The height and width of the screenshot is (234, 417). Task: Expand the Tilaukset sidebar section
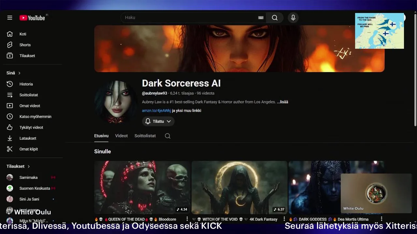[x=18, y=166]
